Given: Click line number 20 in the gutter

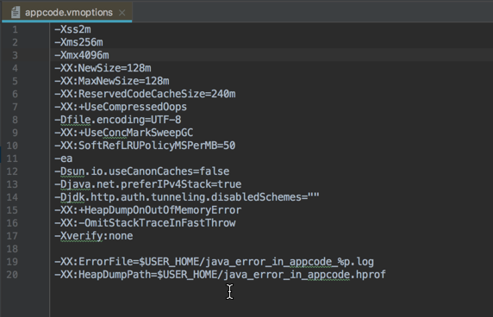Looking at the screenshot, I should pos(12,275).
